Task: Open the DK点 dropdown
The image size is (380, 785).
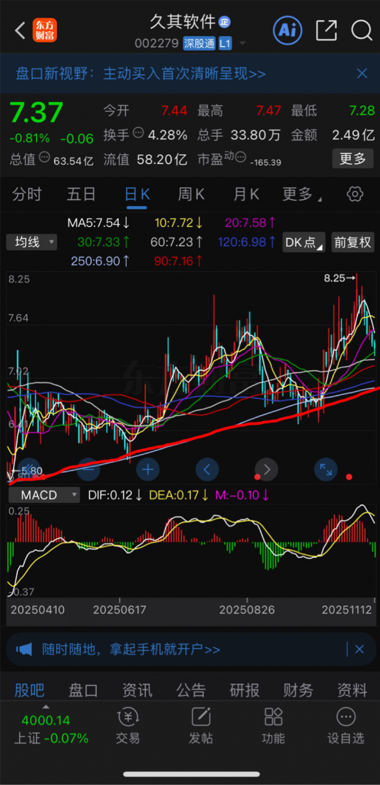Action: coord(304,242)
